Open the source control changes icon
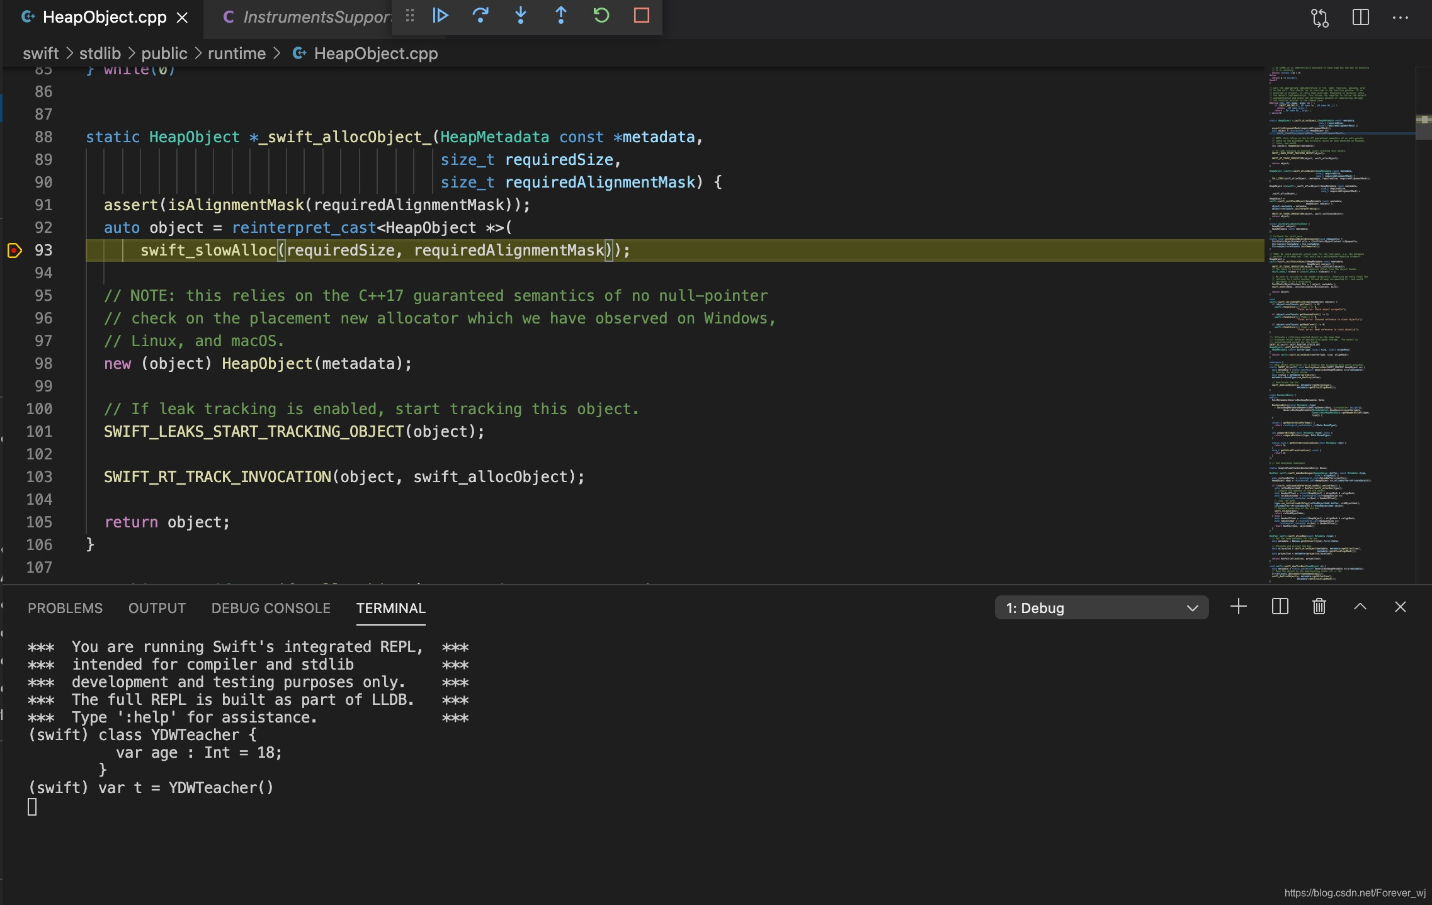 [x=1320, y=18]
